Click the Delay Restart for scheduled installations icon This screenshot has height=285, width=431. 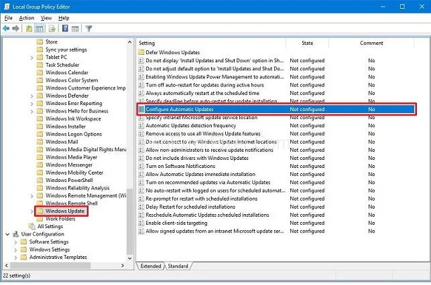pyautogui.click(x=141, y=207)
